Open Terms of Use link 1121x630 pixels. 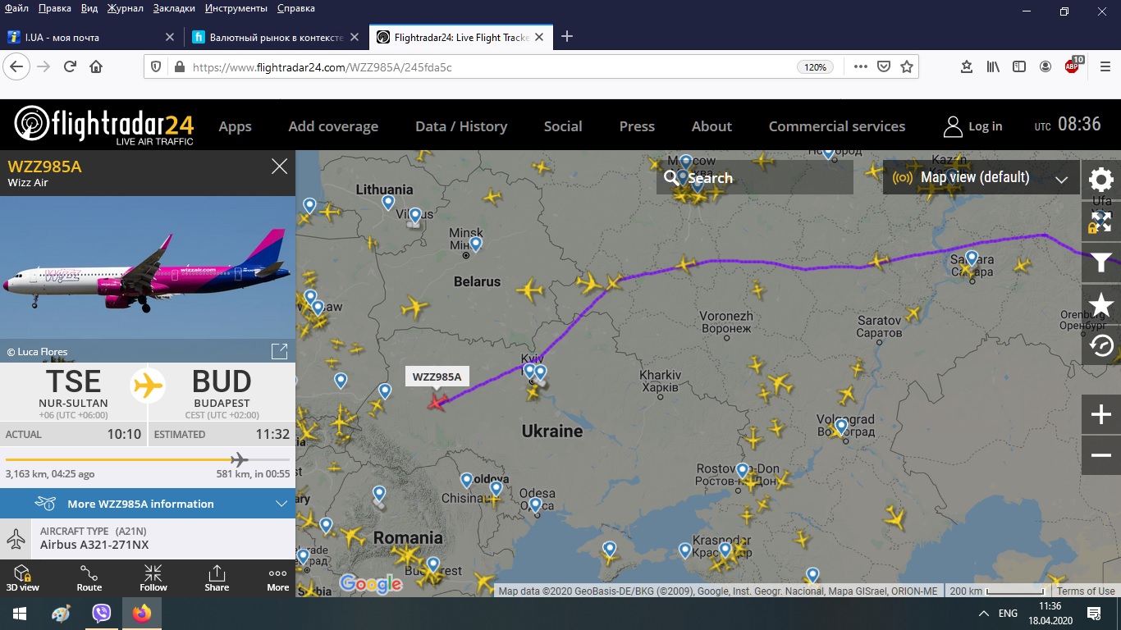1086,591
